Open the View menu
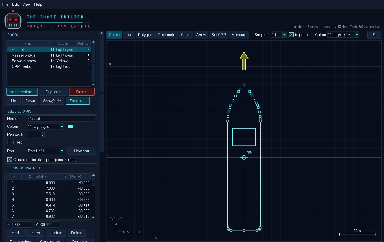 pos(26,4)
